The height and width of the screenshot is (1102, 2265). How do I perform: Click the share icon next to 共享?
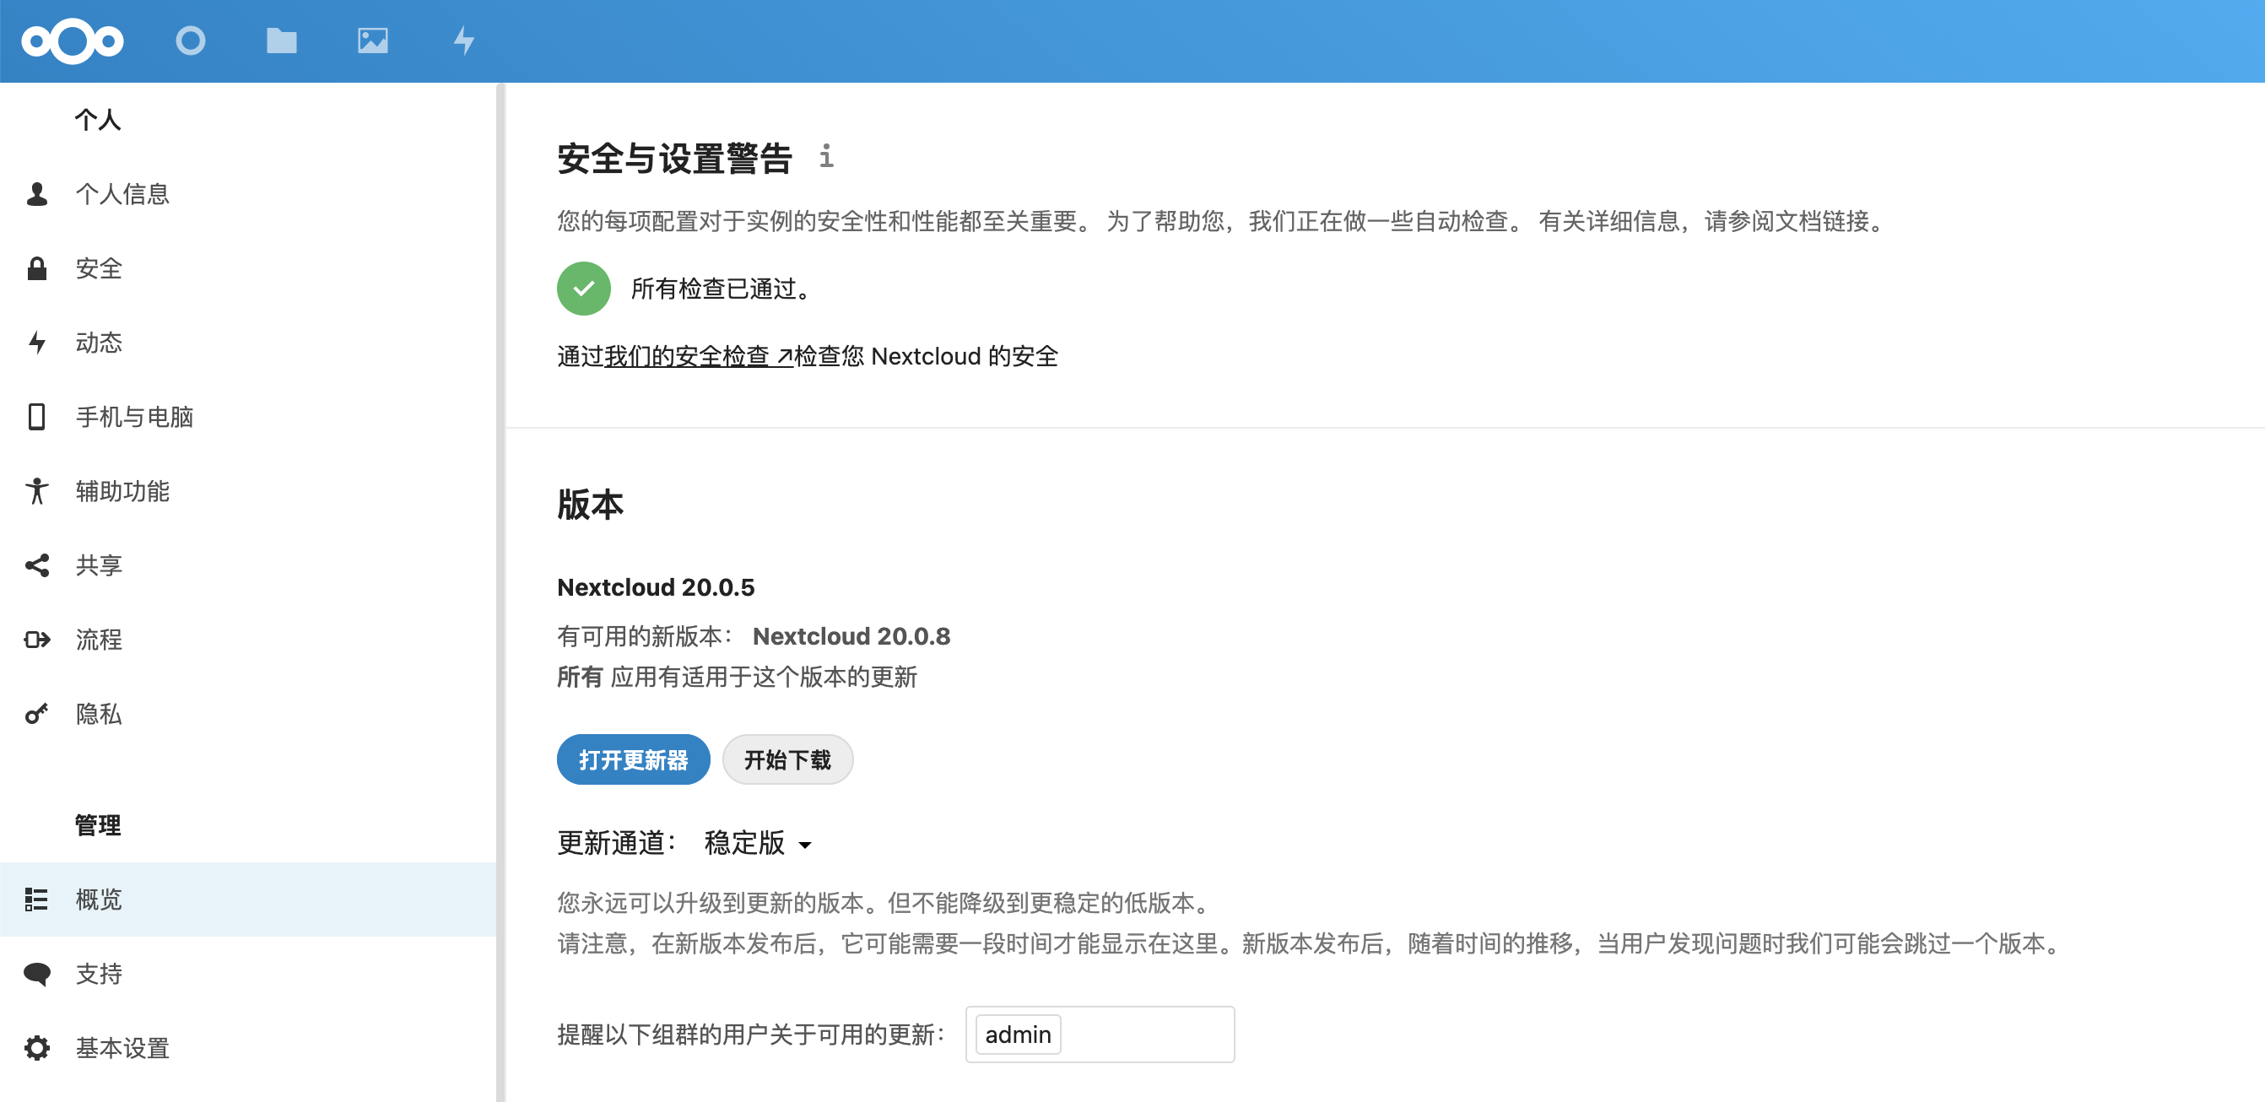(x=37, y=565)
